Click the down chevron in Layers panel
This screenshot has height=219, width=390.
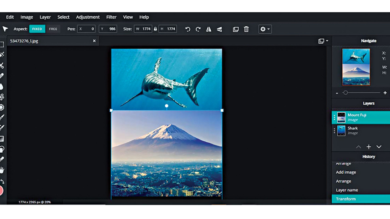(x=379, y=147)
